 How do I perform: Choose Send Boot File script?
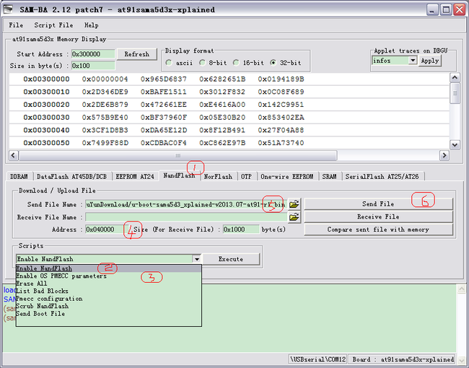pyautogui.click(x=108, y=314)
